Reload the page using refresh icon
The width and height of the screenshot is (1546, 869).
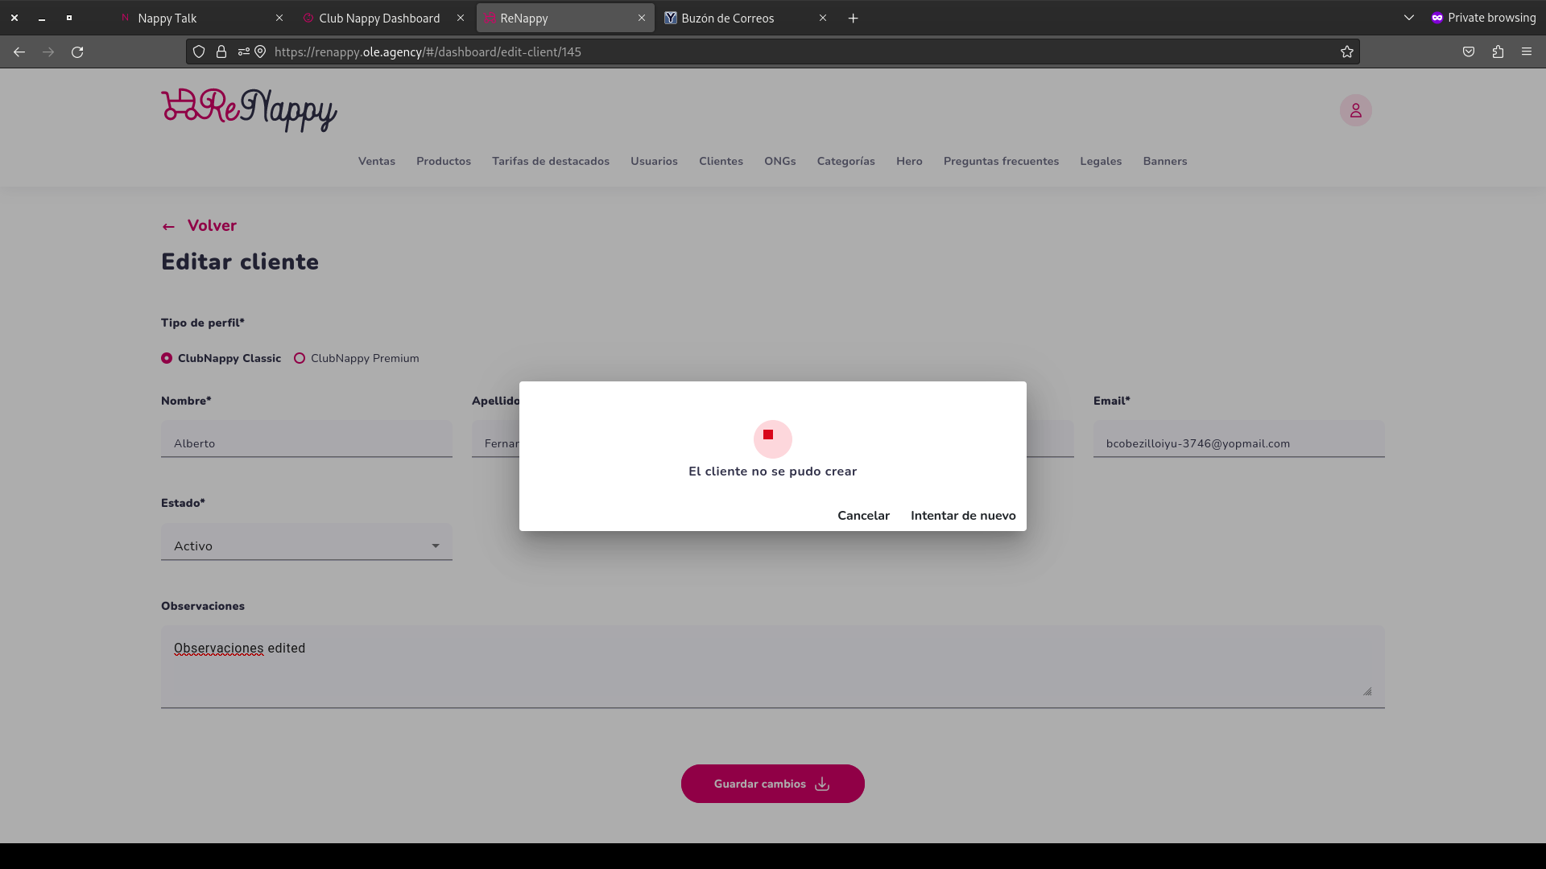tap(77, 51)
